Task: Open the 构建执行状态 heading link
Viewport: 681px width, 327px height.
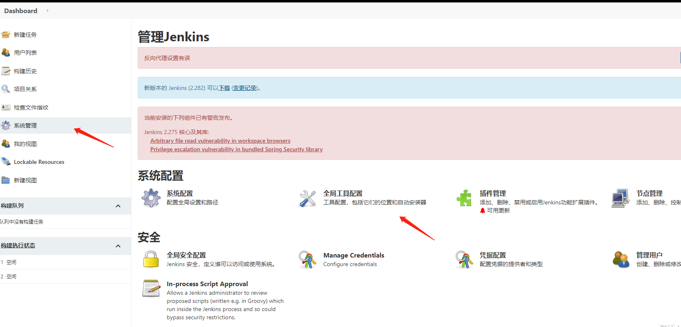Action: 18,245
